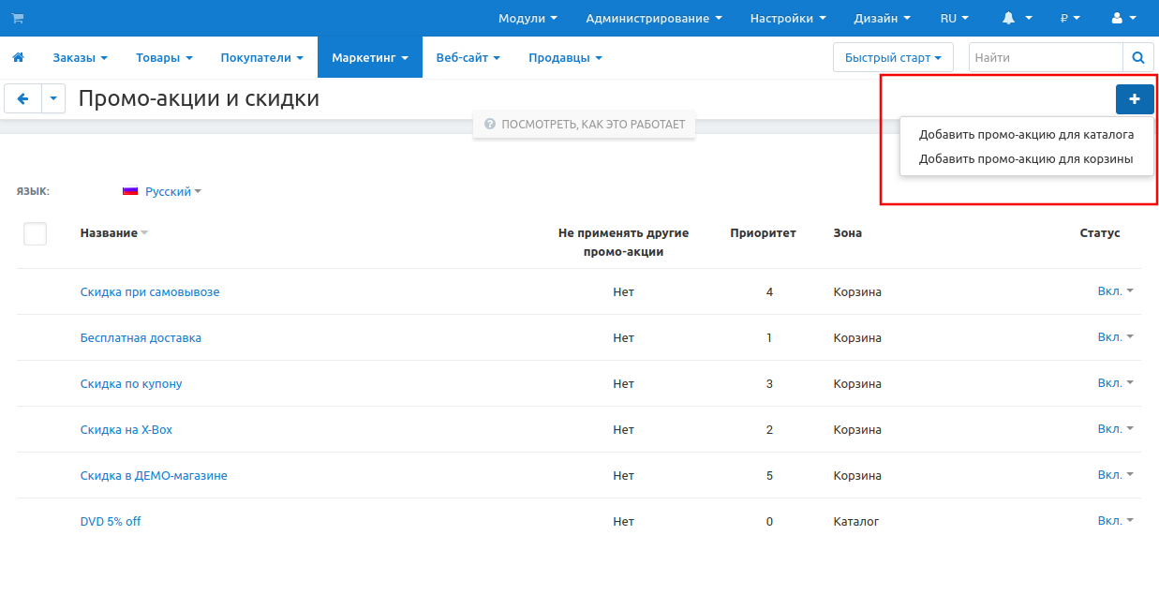Click the Найти search field
Image resolution: width=1159 pixels, height=595 pixels.
point(1045,57)
